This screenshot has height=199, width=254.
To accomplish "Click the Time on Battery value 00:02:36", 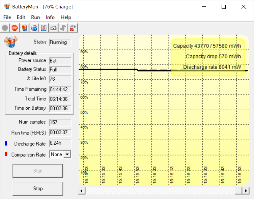I will (x=60, y=108).
